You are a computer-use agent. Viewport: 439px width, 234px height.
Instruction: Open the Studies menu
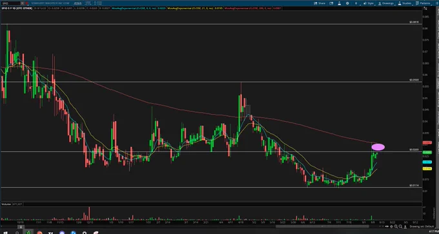(x=405, y=3)
